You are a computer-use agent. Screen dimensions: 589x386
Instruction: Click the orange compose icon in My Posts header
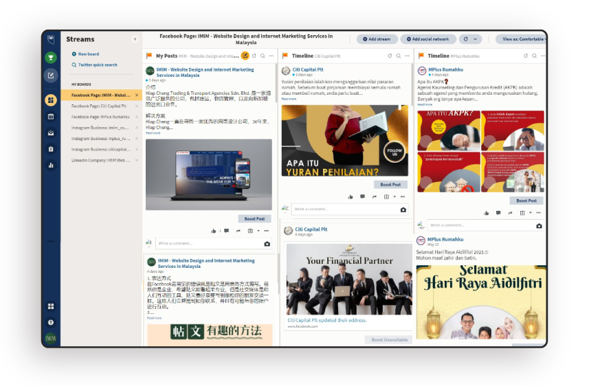[245, 56]
